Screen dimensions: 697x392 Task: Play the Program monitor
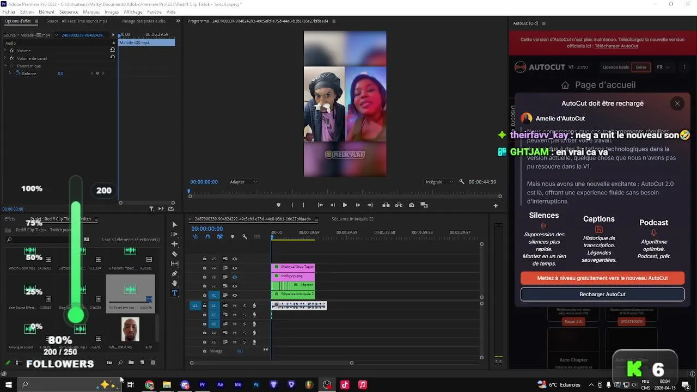(345, 205)
